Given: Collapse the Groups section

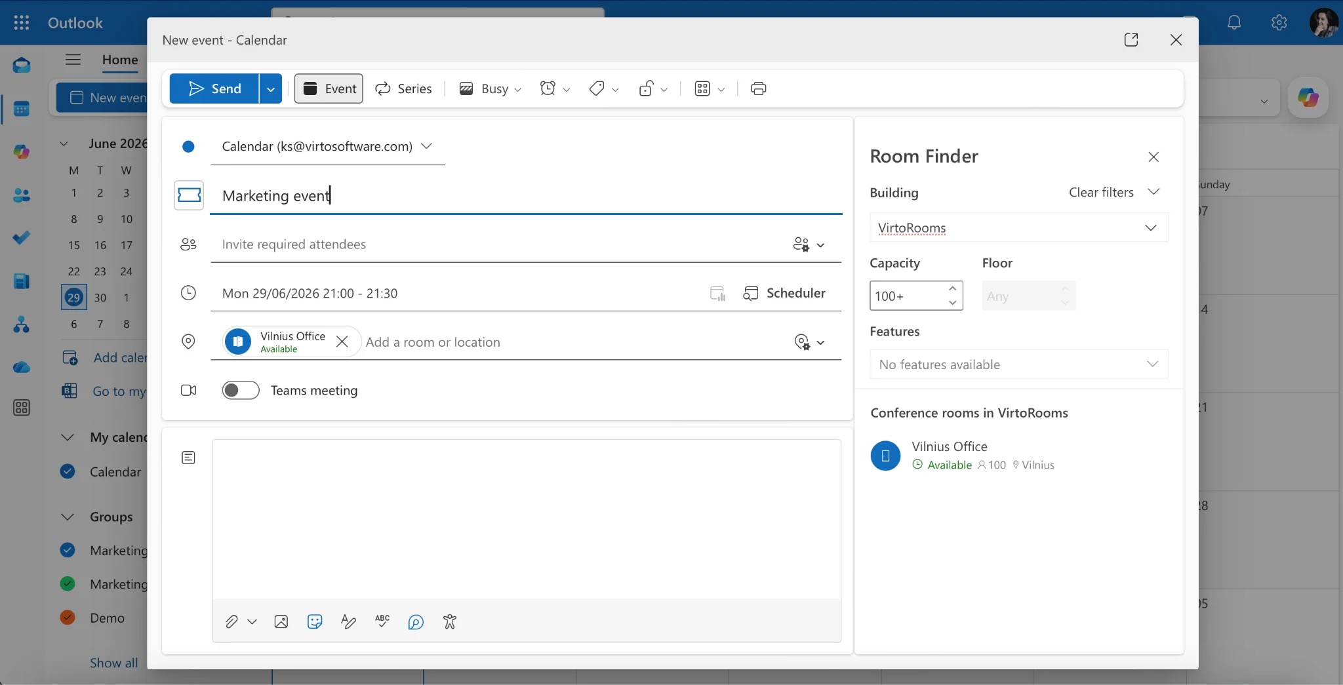Looking at the screenshot, I should coord(67,517).
